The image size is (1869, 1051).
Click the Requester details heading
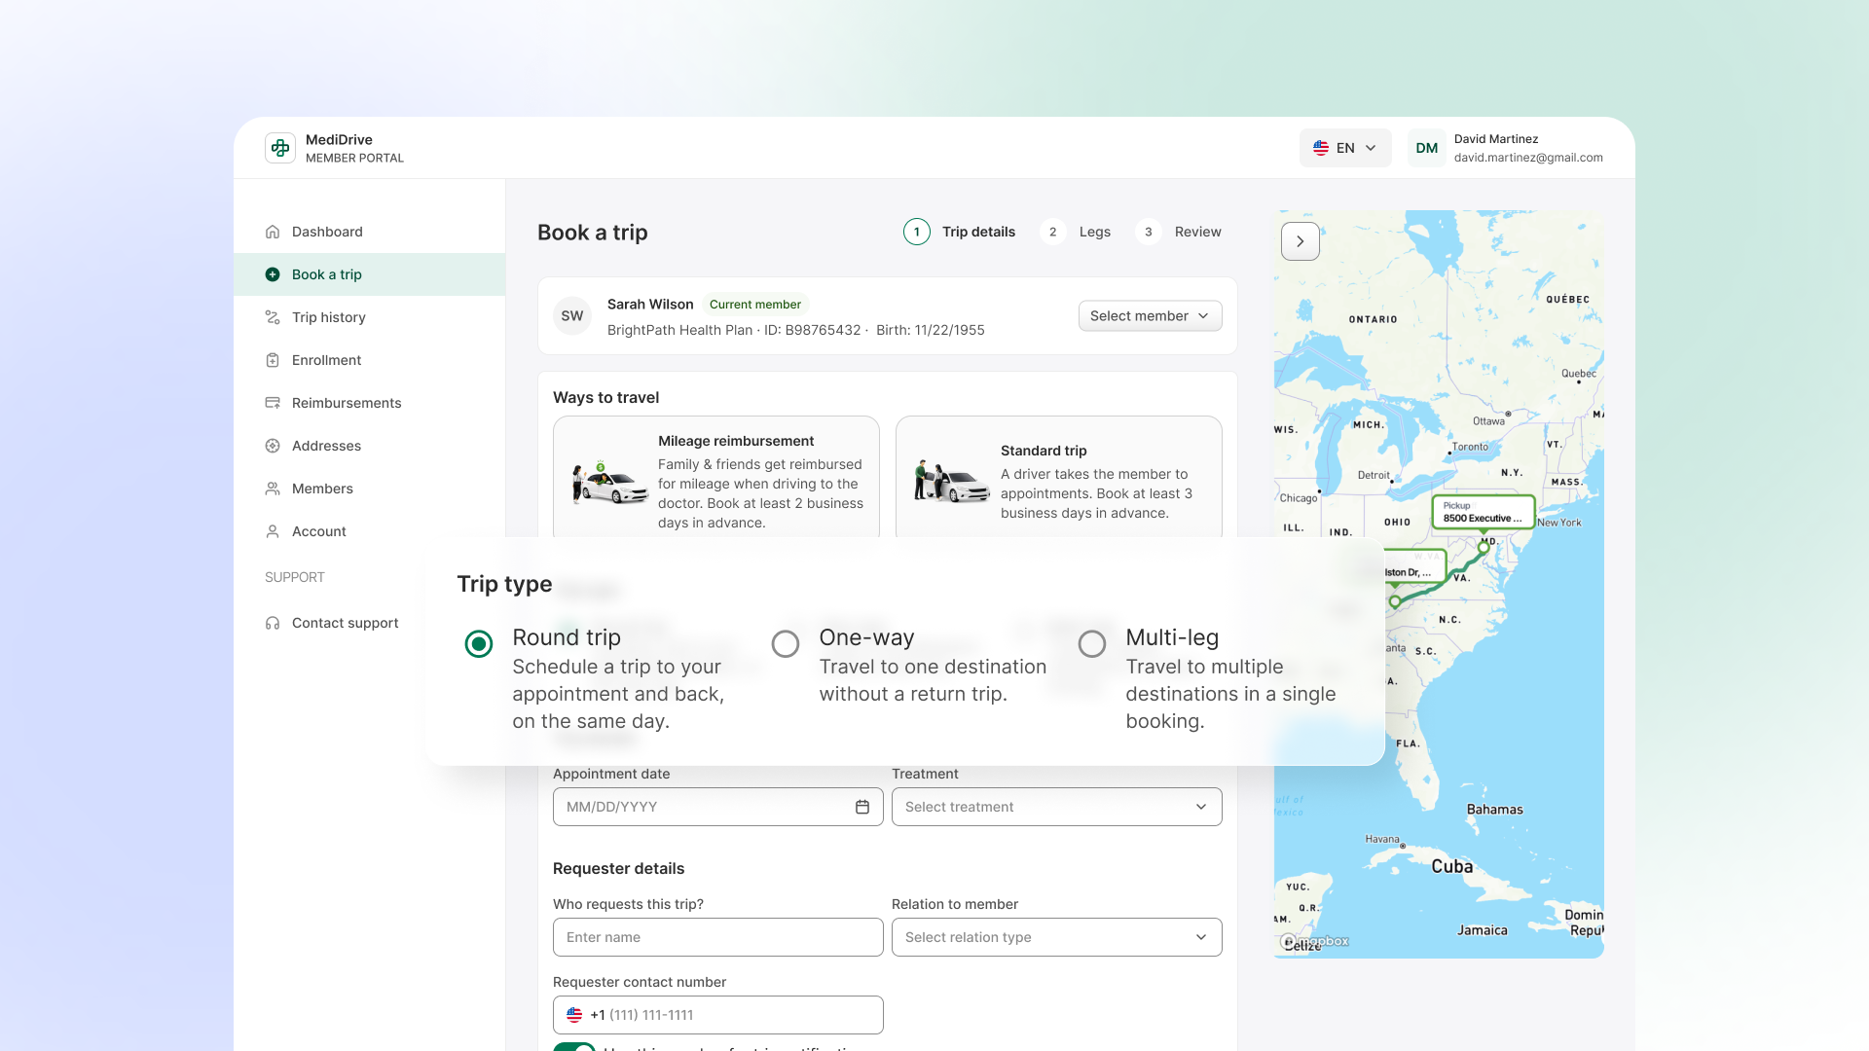(619, 868)
